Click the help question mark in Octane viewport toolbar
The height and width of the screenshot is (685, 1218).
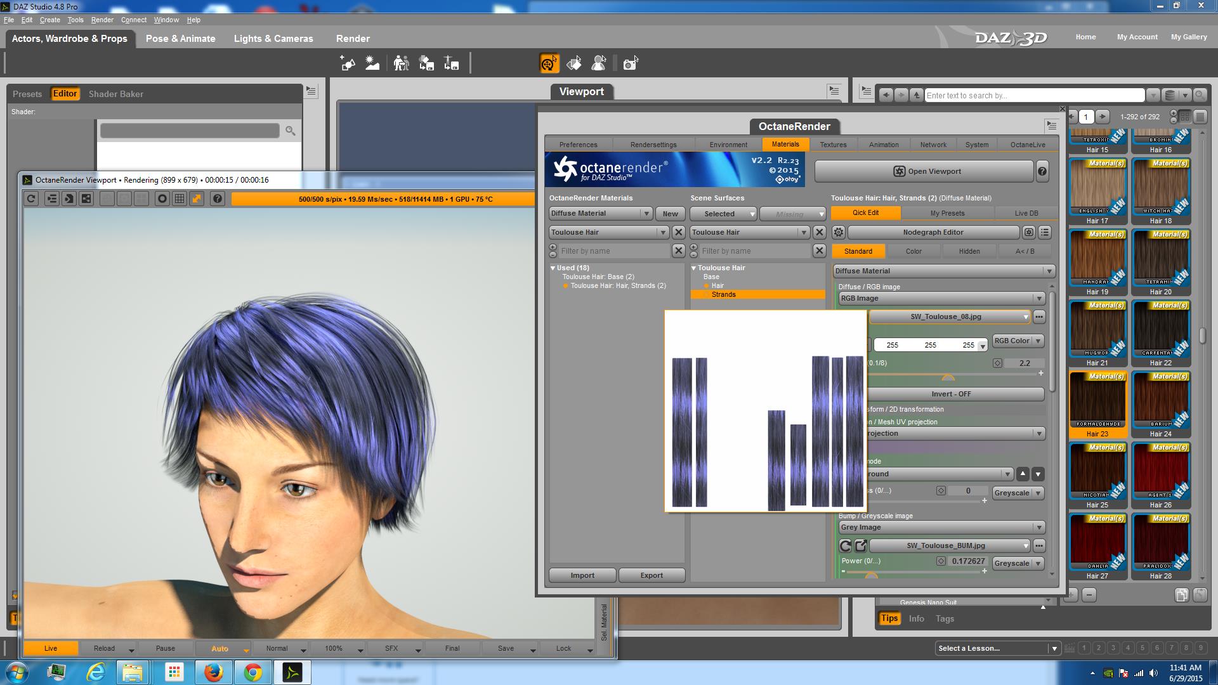click(x=218, y=199)
